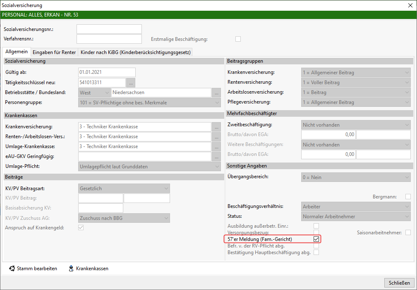The width and height of the screenshot is (417, 290).
Task: Click the Sozialversicherungsnr. input field
Action: point(109,29)
